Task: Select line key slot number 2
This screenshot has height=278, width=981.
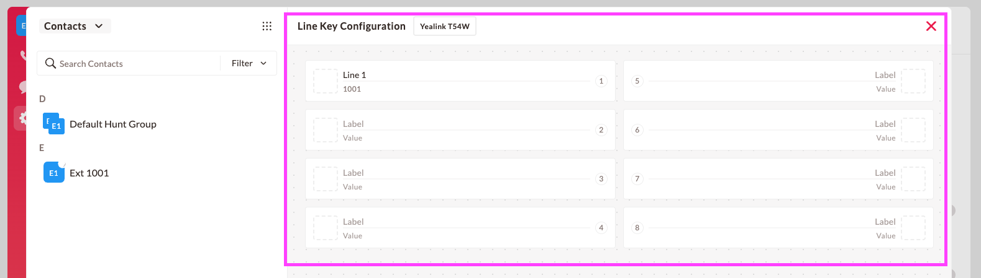Action: click(x=460, y=130)
